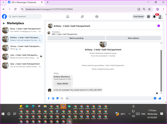Bookmark this page with the star
This screenshot has width=167, height=124.
point(149,9)
